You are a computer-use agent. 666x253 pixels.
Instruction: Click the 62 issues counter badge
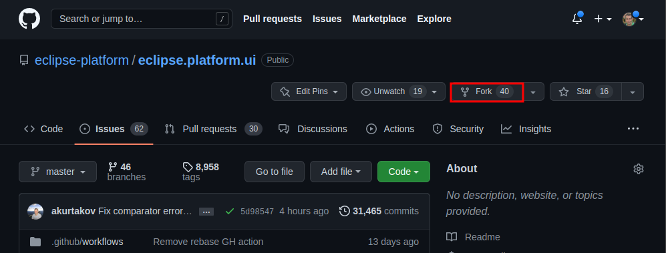click(x=139, y=129)
